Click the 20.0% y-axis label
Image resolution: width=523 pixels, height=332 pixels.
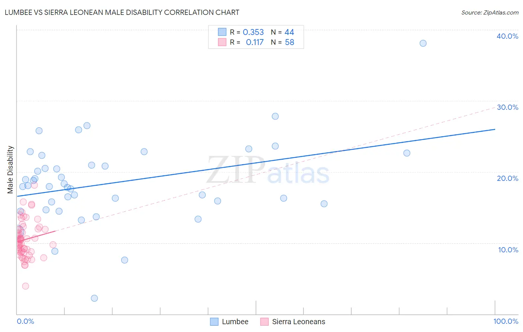tap(507, 178)
